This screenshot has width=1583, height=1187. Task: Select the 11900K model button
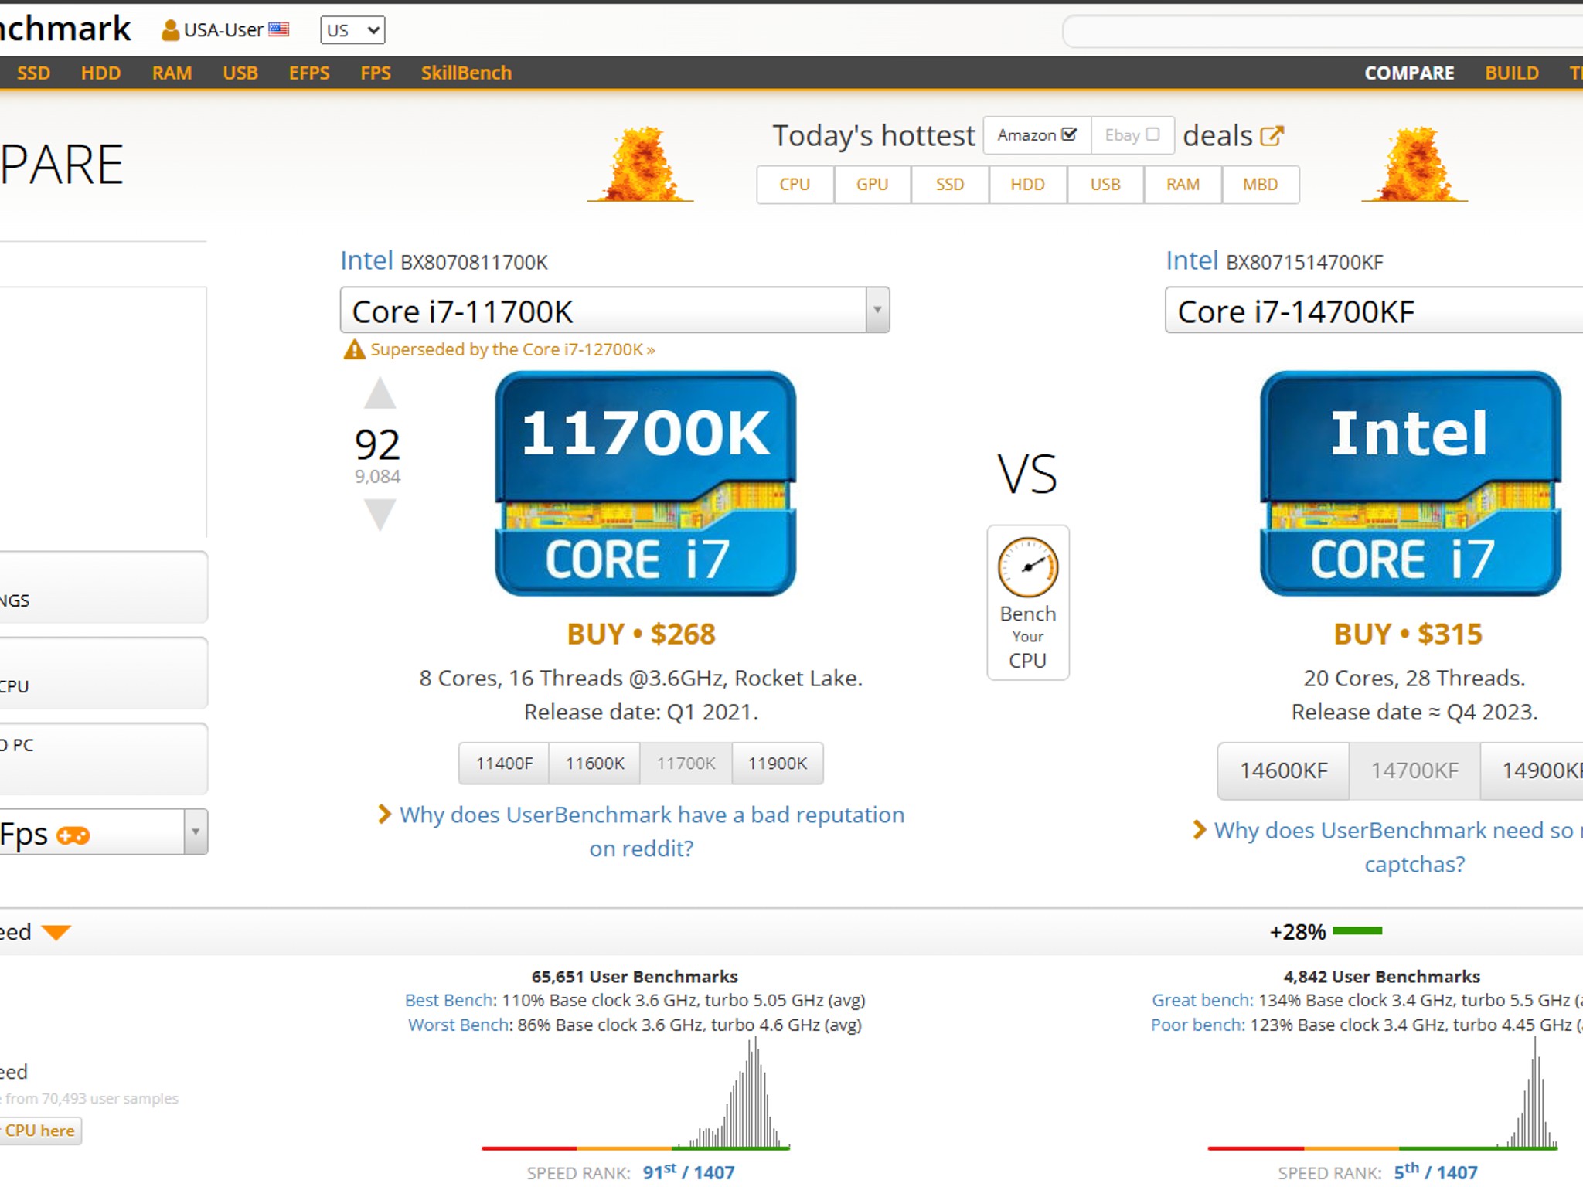[x=777, y=764]
